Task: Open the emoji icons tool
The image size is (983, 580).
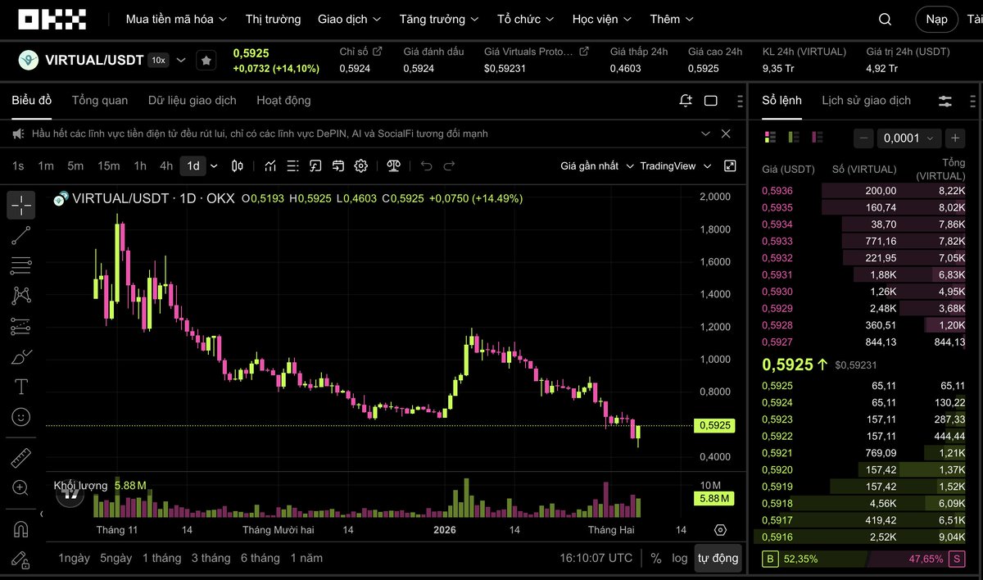Action: point(21,417)
